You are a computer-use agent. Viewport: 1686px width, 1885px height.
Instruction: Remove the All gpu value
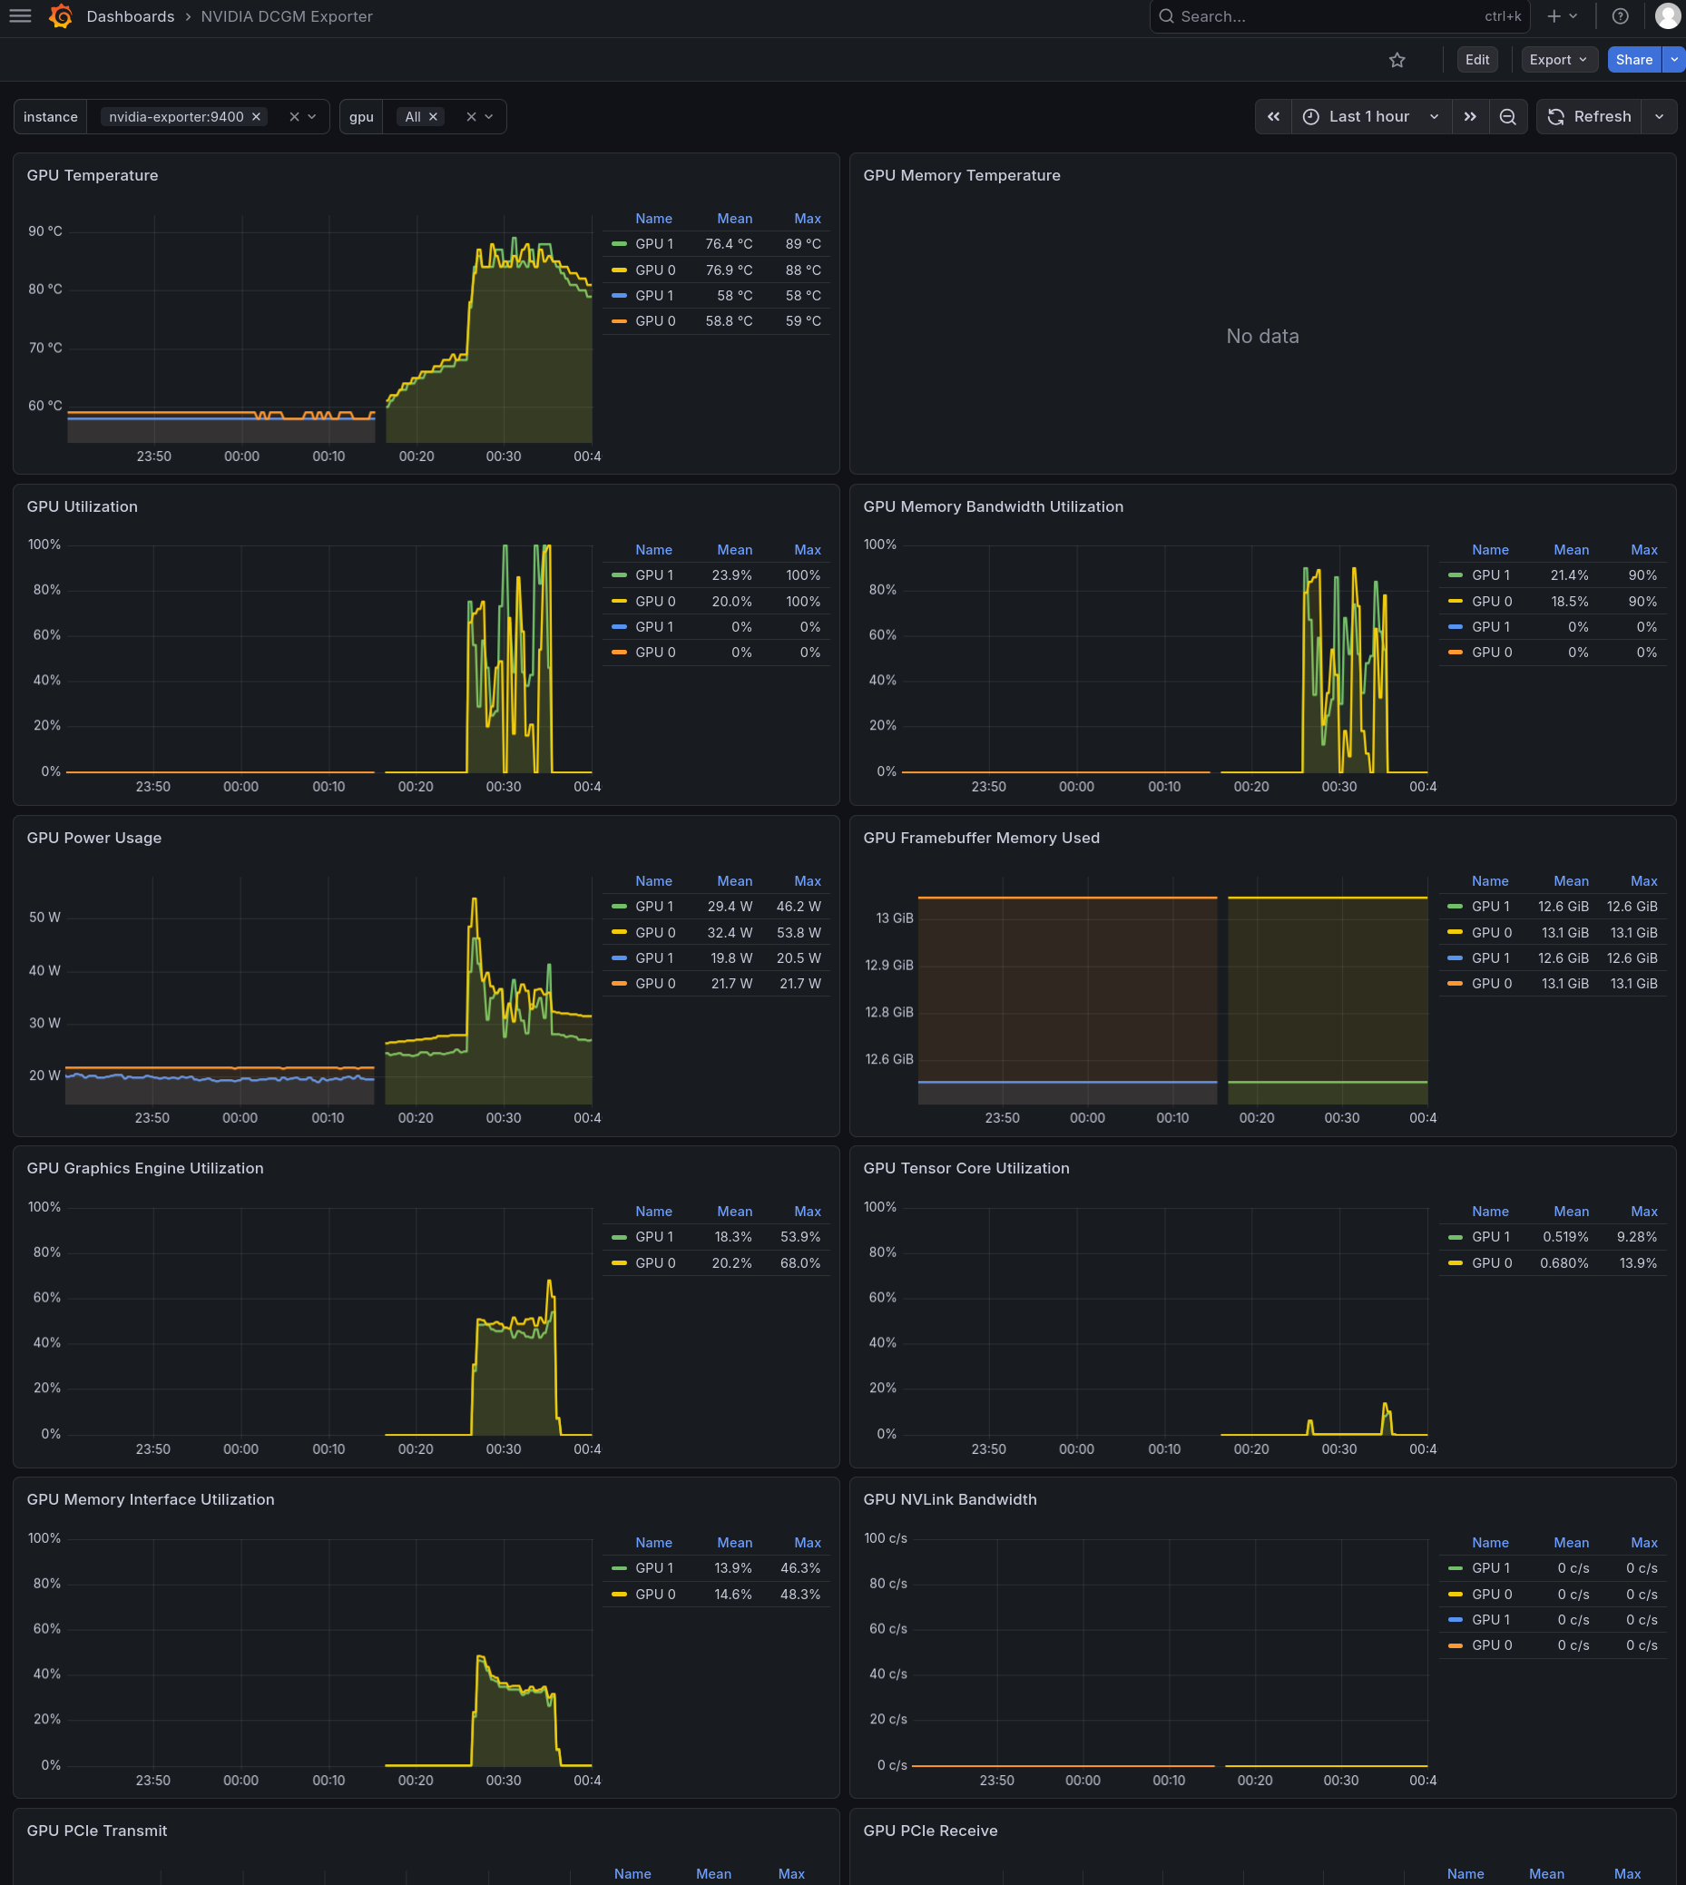coord(433,117)
